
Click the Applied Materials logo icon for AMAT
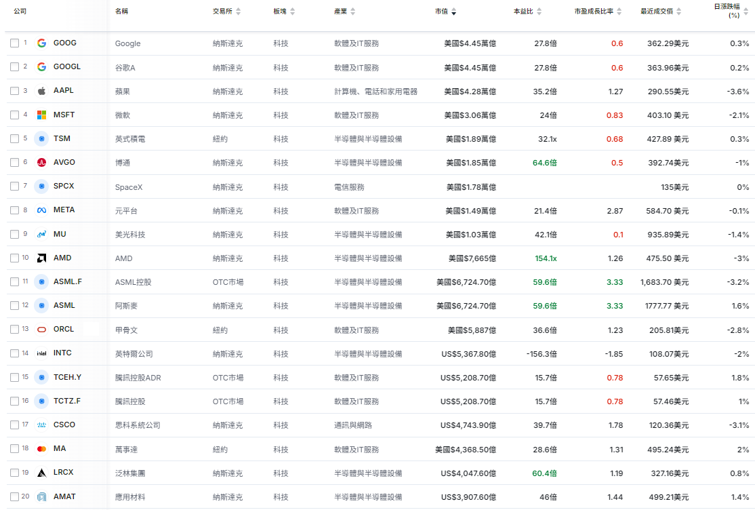42,496
